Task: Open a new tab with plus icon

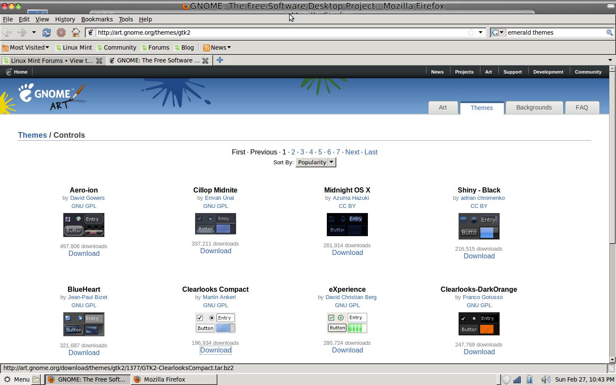Action: [220, 60]
